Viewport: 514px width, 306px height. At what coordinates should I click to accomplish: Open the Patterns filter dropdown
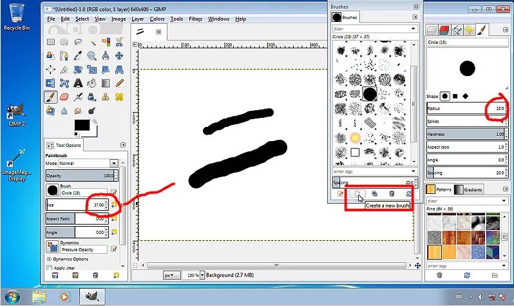(504, 201)
